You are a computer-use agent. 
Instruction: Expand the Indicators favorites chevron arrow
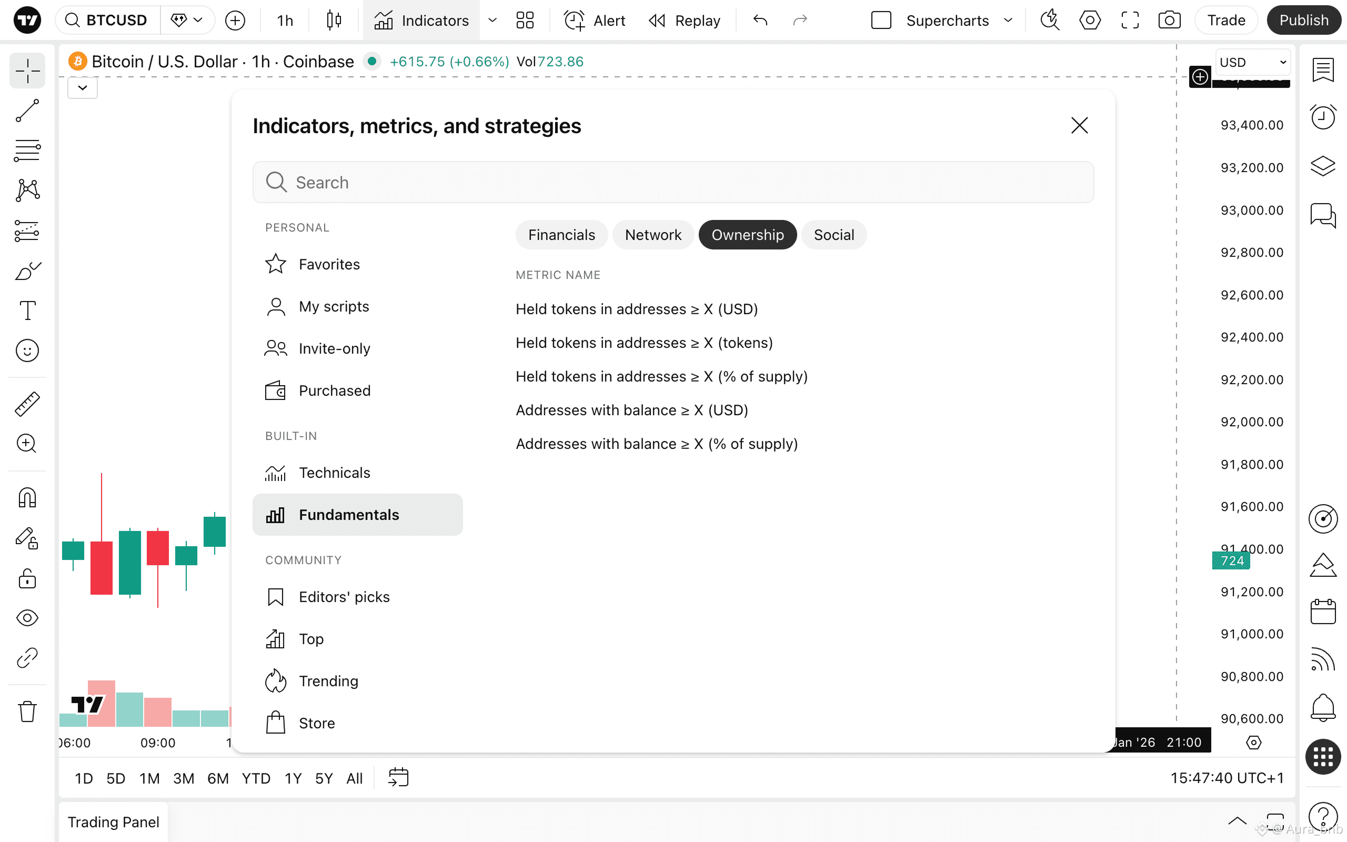tap(492, 21)
